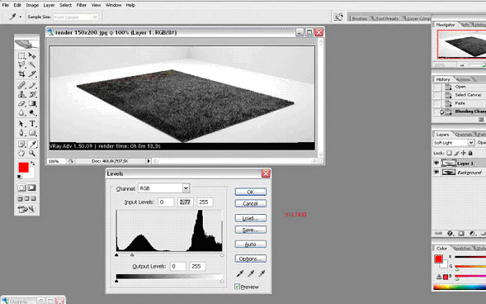Select the Zoom tool in toolbox

click(32, 153)
